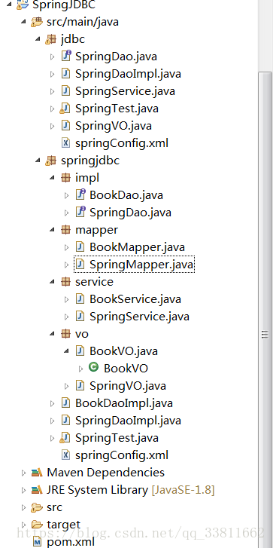Select the highlighted SpringMapper.java row
The image size is (273, 548).
pos(134,265)
